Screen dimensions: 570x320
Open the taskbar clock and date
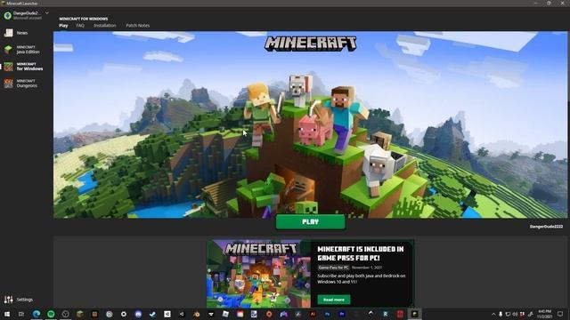544,314
